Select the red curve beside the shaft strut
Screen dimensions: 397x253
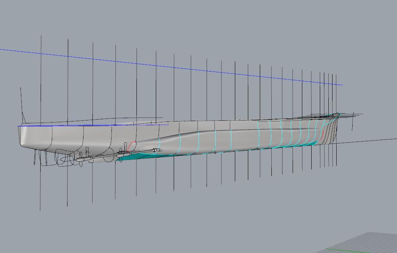click(131, 147)
